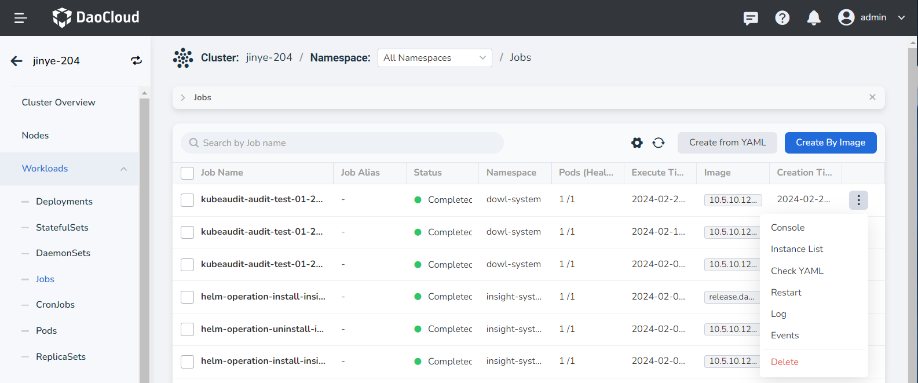Open the All Namespaces dropdown
This screenshot has height=383, width=918.
(434, 58)
